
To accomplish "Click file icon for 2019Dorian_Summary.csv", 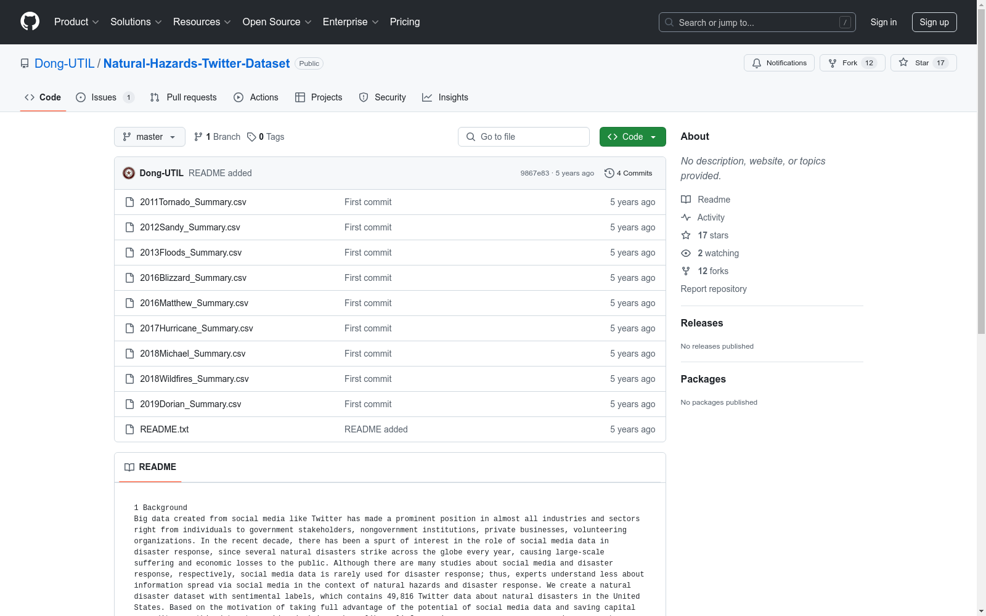I will tap(129, 404).
